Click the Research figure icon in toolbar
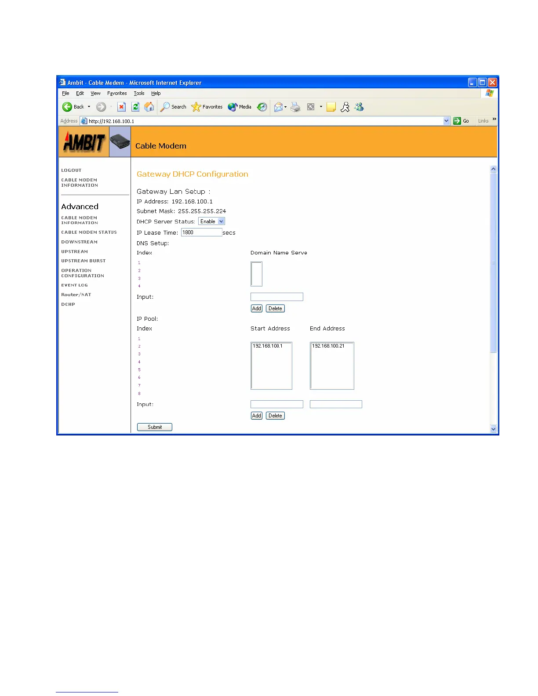 (345, 107)
